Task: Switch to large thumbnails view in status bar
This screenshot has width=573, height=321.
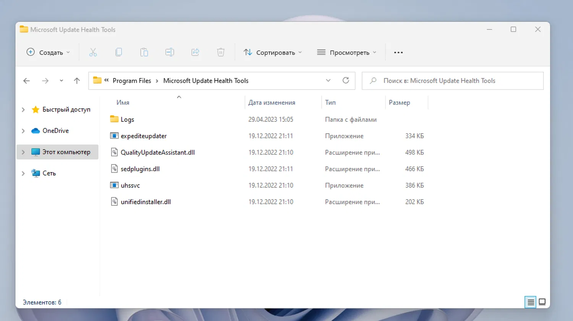Action: click(542, 302)
